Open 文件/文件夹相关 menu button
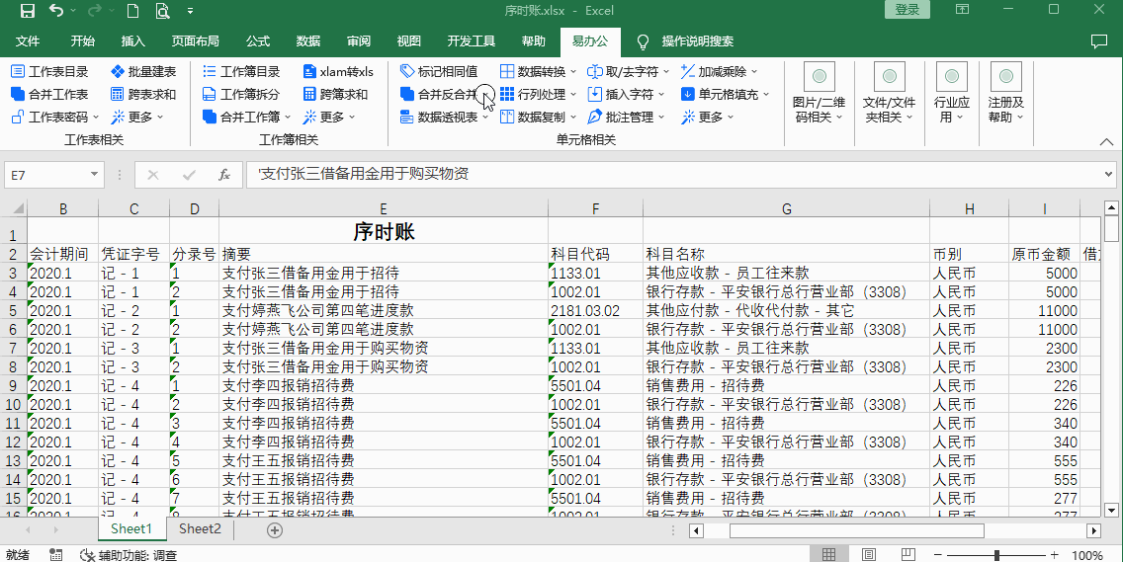 889,93
